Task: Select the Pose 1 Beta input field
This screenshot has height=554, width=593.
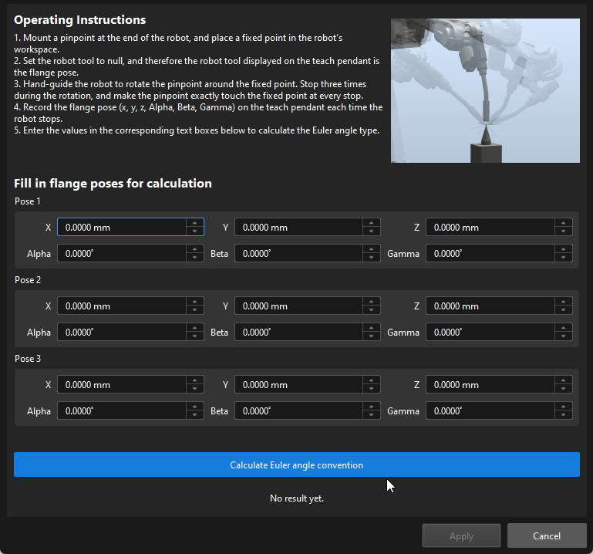Action: pyautogui.click(x=298, y=254)
